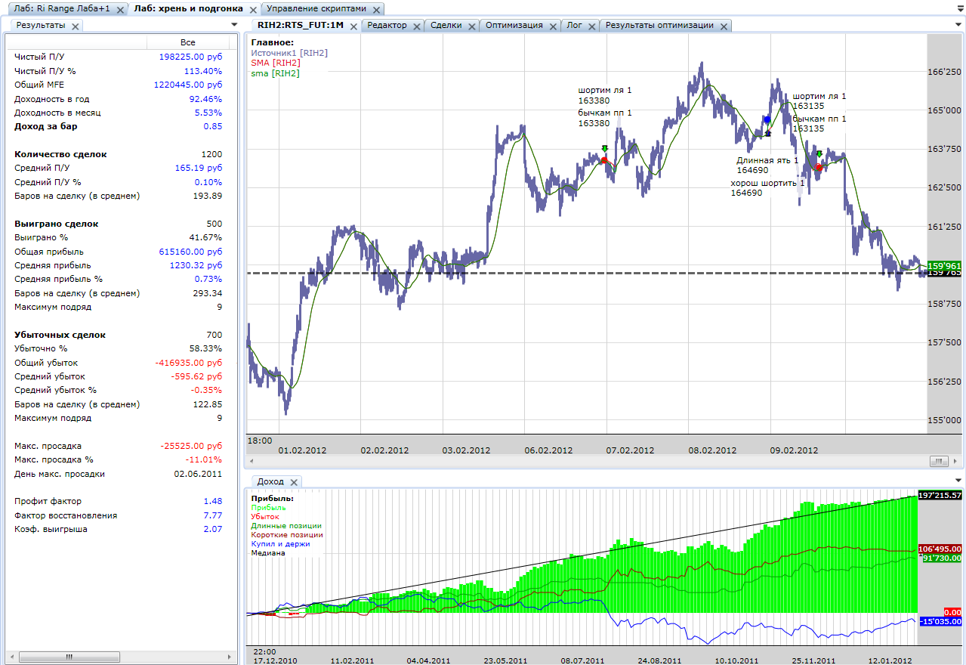Close the Доход panel tab

(x=294, y=482)
